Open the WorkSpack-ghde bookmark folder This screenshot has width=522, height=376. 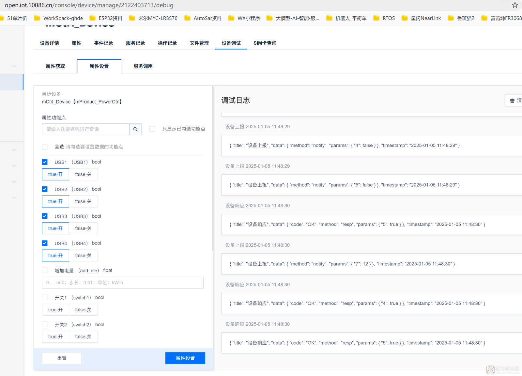click(59, 18)
